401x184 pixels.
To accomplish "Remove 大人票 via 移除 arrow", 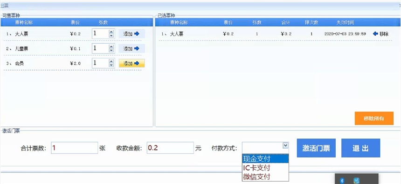I will [x=380, y=34].
